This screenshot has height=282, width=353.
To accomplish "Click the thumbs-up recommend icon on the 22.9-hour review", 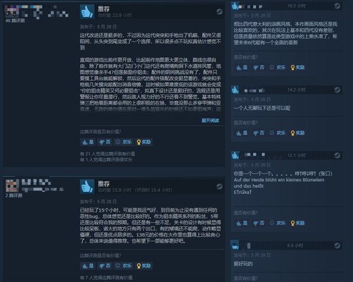I will click(x=87, y=11).
